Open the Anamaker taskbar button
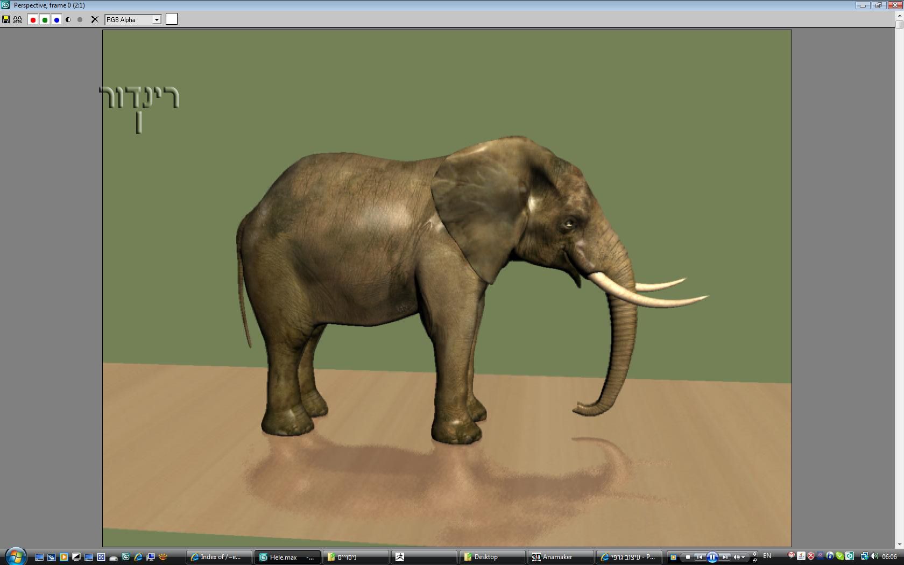Screen dimensions: 904x565 (x=561, y=557)
